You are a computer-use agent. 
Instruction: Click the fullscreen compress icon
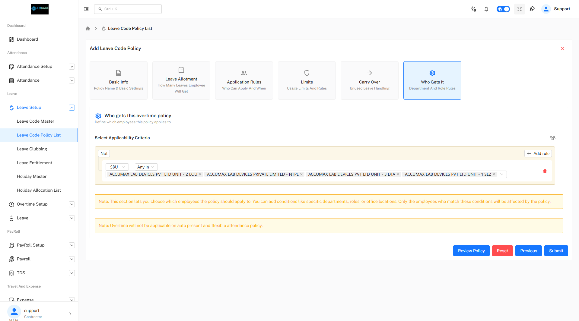[520, 9]
